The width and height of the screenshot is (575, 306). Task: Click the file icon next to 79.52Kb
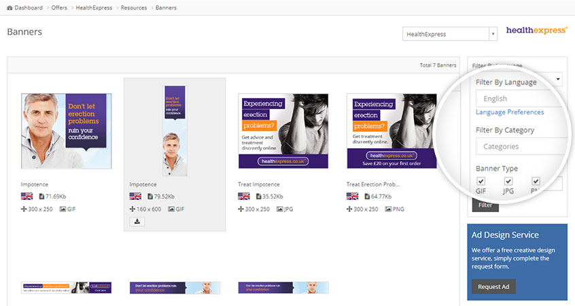click(150, 197)
